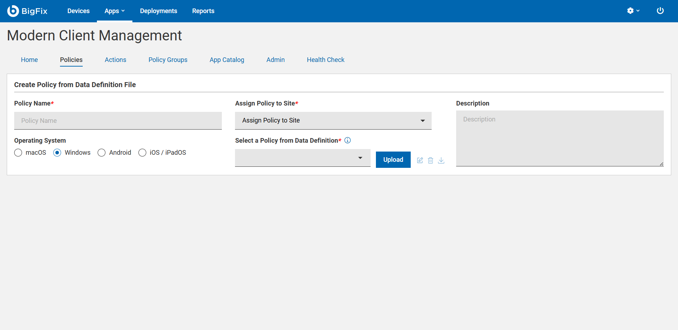
Task: Click the info icon beside Data Definition
Action: click(348, 140)
